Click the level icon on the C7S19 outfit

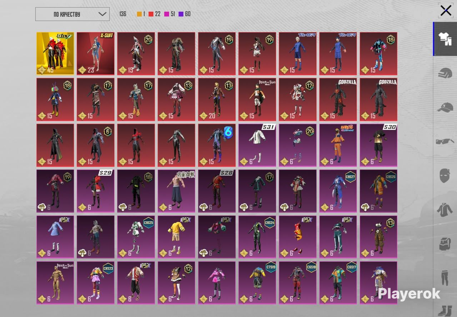pos(243,299)
